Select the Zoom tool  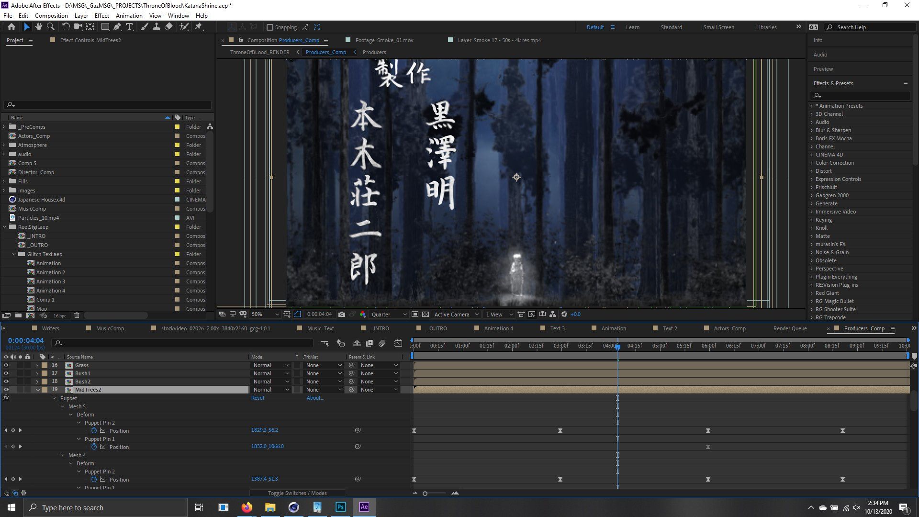point(50,27)
